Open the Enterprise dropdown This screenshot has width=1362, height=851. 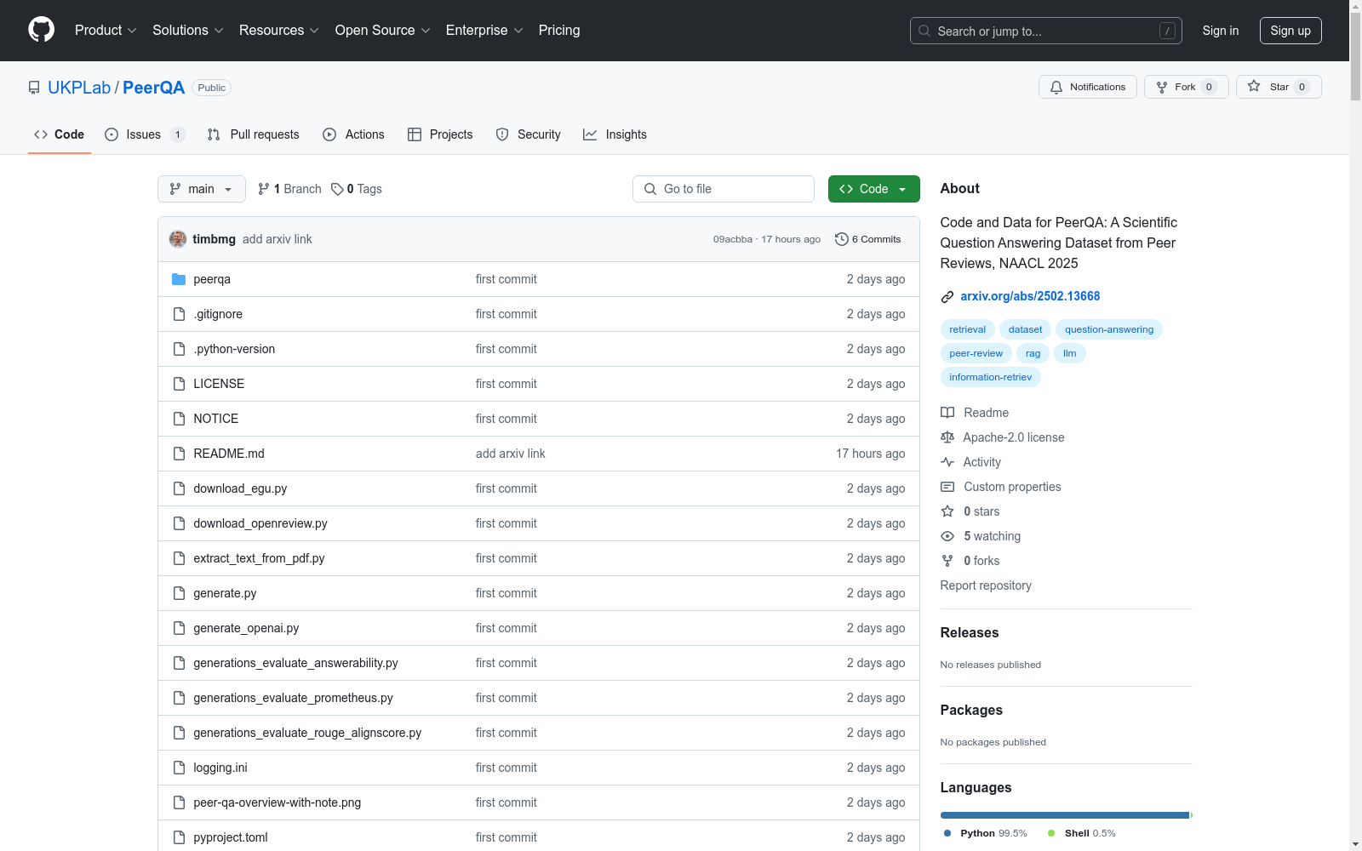coord(484,31)
